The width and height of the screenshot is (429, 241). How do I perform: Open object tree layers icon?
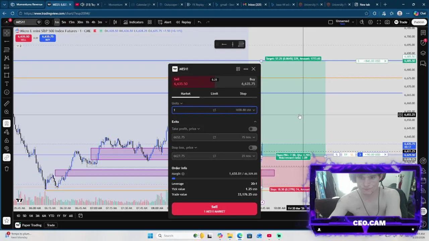tap(423, 53)
